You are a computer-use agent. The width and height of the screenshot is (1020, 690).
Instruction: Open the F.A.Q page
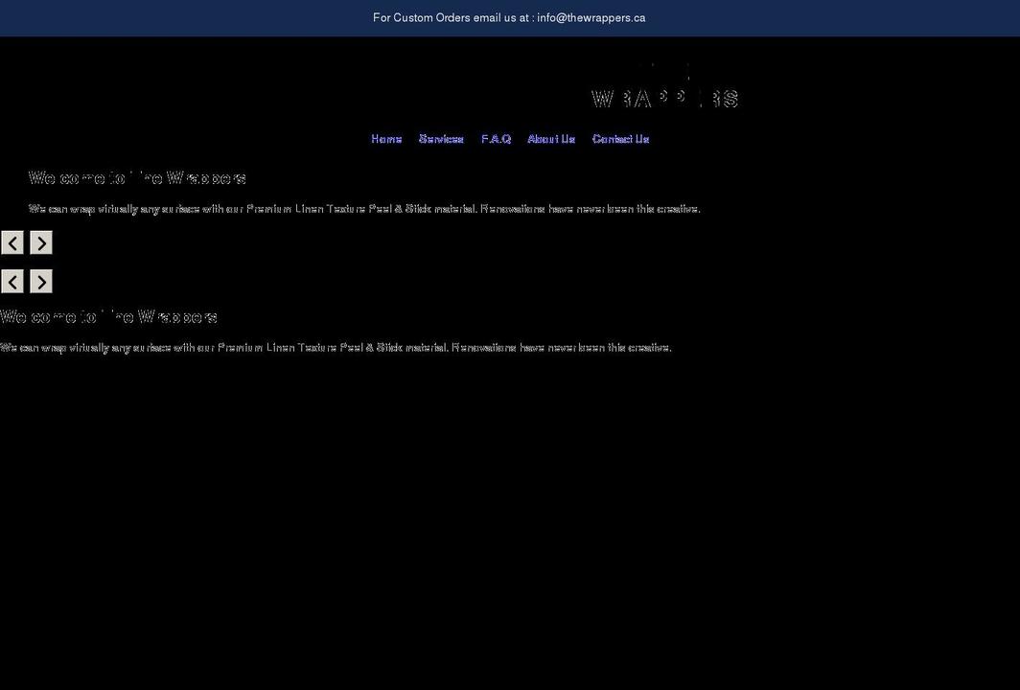pyautogui.click(x=496, y=139)
